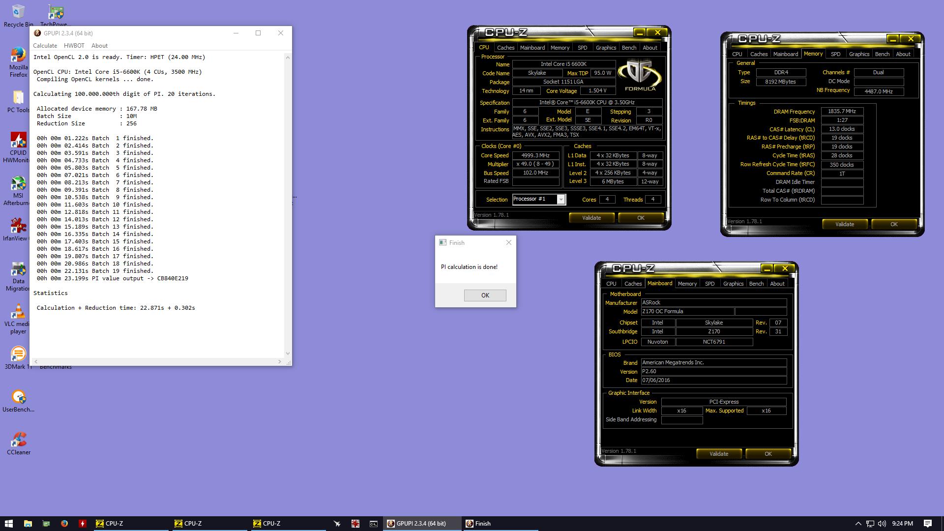Open the Action Center notification icon
The image size is (944, 531).
pos(928,524)
